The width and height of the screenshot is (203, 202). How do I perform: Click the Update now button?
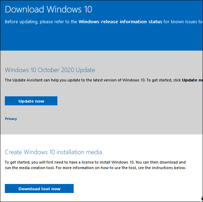coord(31,101)
